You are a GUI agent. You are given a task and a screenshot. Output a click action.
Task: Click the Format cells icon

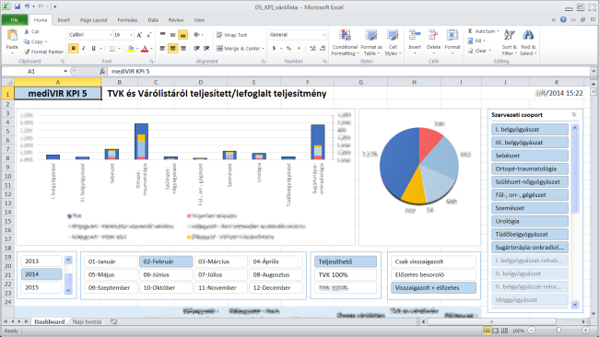452,35
